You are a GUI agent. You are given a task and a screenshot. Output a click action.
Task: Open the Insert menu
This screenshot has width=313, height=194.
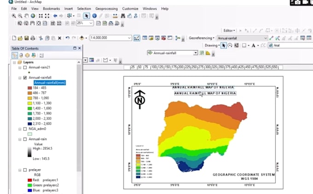tap(69, 9)
